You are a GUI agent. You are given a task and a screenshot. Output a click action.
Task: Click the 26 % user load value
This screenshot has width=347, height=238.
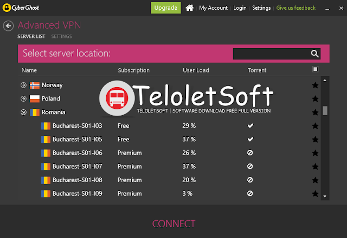coord(189,153)
